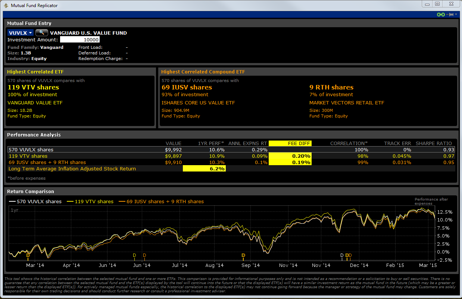Click the ISHARES CORE US VALUE ETF name
The height and width of the screenshot is (299, 462).
pos(198,103)
